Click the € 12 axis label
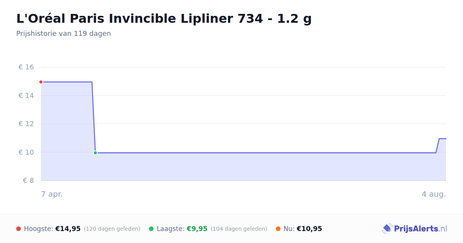This screenshot has height=243, width=463. 26,124
